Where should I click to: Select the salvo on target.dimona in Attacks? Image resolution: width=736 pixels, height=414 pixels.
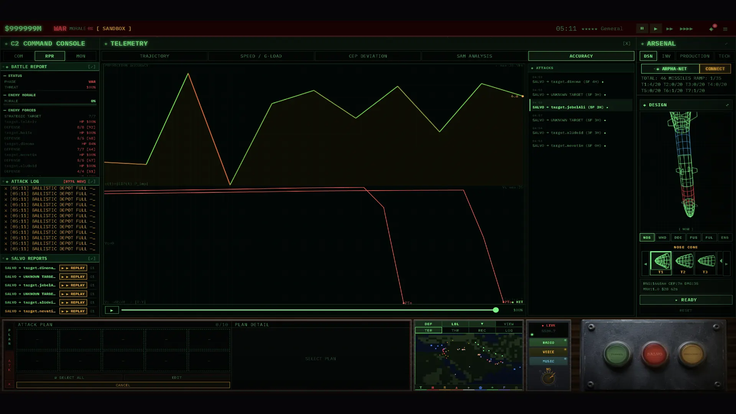[x=581, y=80]
